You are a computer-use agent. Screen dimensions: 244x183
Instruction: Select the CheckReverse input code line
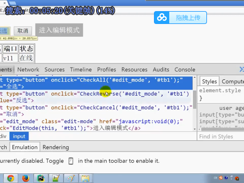96,97
